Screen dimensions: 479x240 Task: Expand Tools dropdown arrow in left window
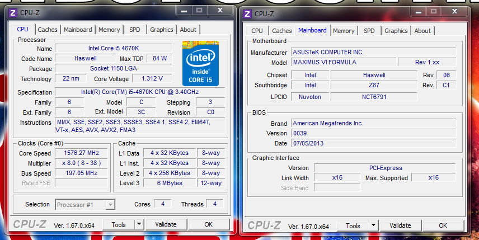pyautogui.click(x=139, y=224)
